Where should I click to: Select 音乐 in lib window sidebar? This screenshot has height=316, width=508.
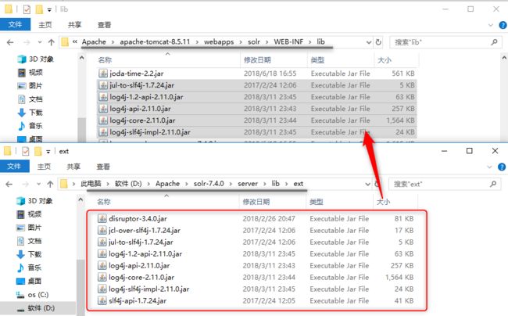click(30, 126)
